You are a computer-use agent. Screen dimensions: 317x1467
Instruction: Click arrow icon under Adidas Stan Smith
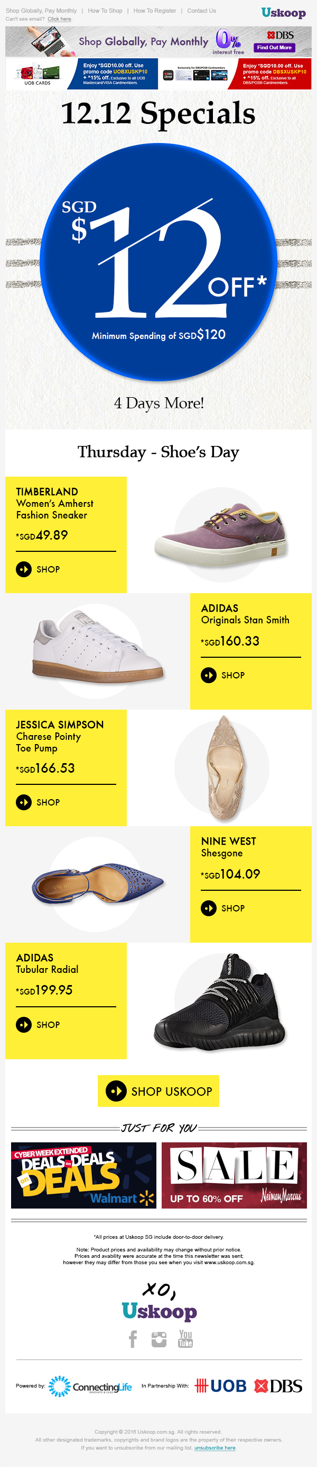[x=209, y=675]
